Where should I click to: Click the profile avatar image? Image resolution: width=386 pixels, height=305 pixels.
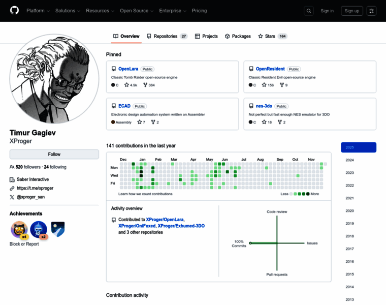[54, 79]
